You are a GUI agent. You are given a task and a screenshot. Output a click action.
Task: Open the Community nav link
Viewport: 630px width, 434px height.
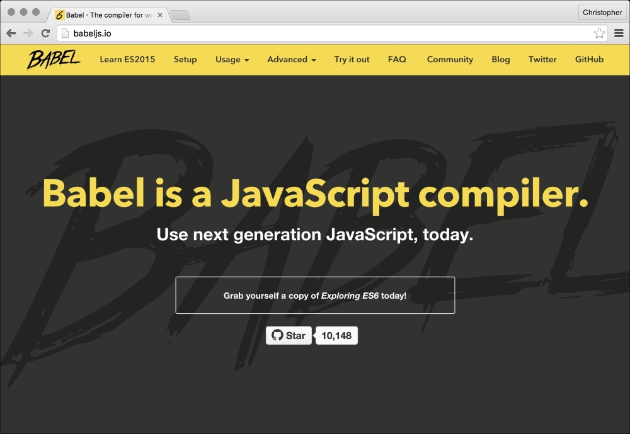(450, 60)
